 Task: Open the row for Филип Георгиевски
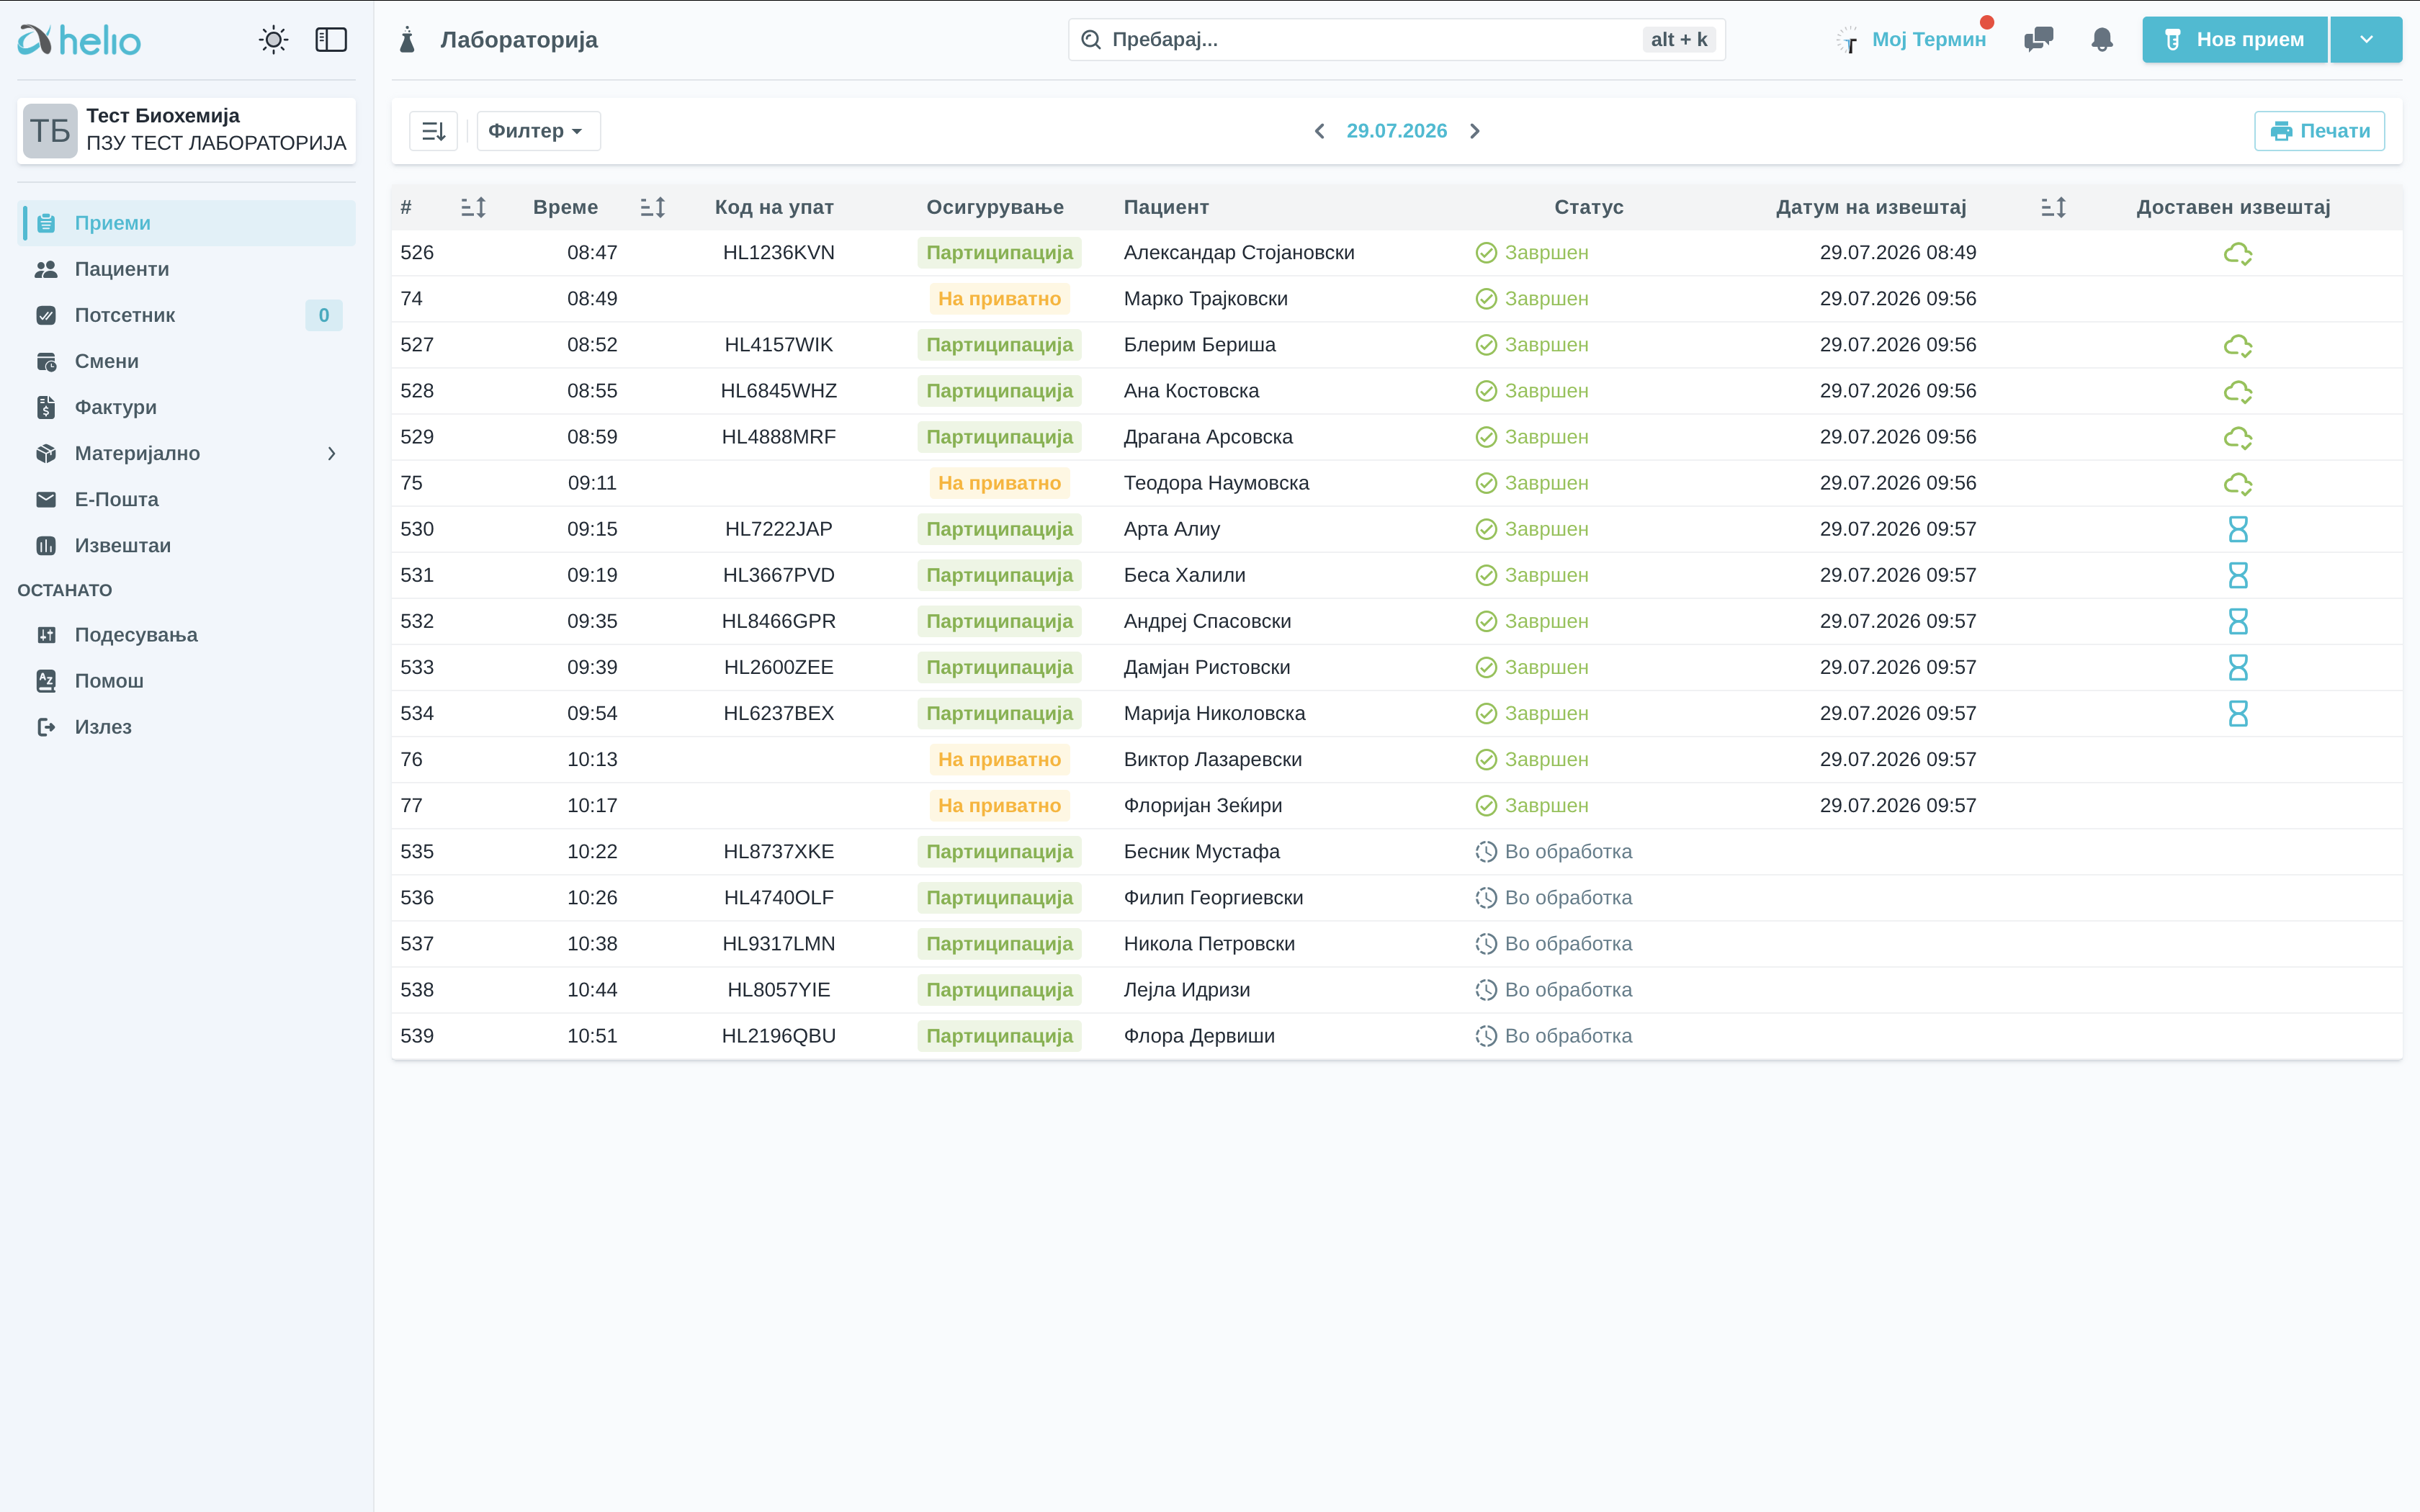tap(1396, 898)
